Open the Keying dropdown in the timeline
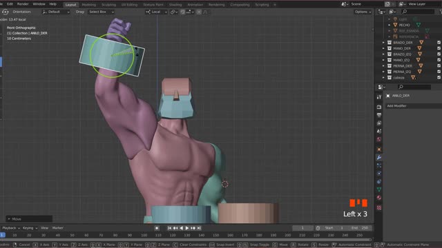 tap(30, 228)
